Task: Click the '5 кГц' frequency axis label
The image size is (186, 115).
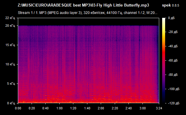Action: click(x=11, y=84)
